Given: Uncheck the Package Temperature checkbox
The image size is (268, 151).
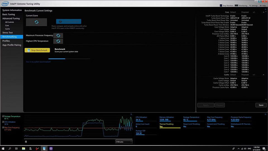Looking at the screenshot, I should click(x=3, y=116).
